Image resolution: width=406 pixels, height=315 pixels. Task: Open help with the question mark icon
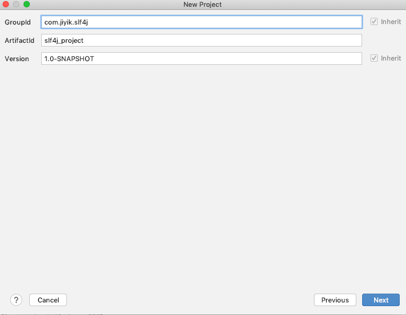(16, 300)
